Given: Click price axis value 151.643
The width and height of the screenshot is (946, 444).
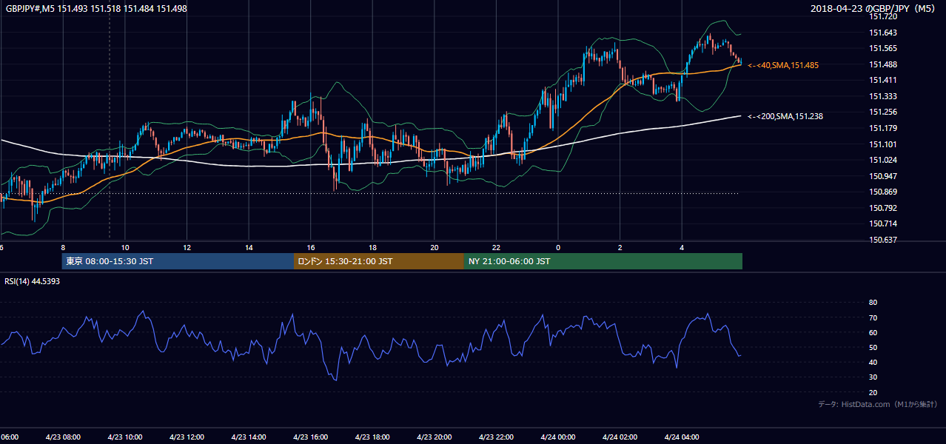Looking at the screenshot, I should (x=882, y=33).
